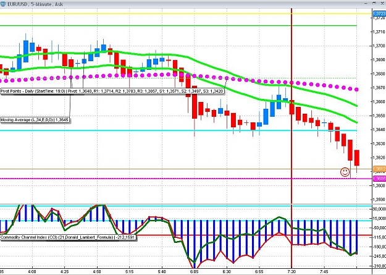Click the -245,00 CCI scale label

380,256
